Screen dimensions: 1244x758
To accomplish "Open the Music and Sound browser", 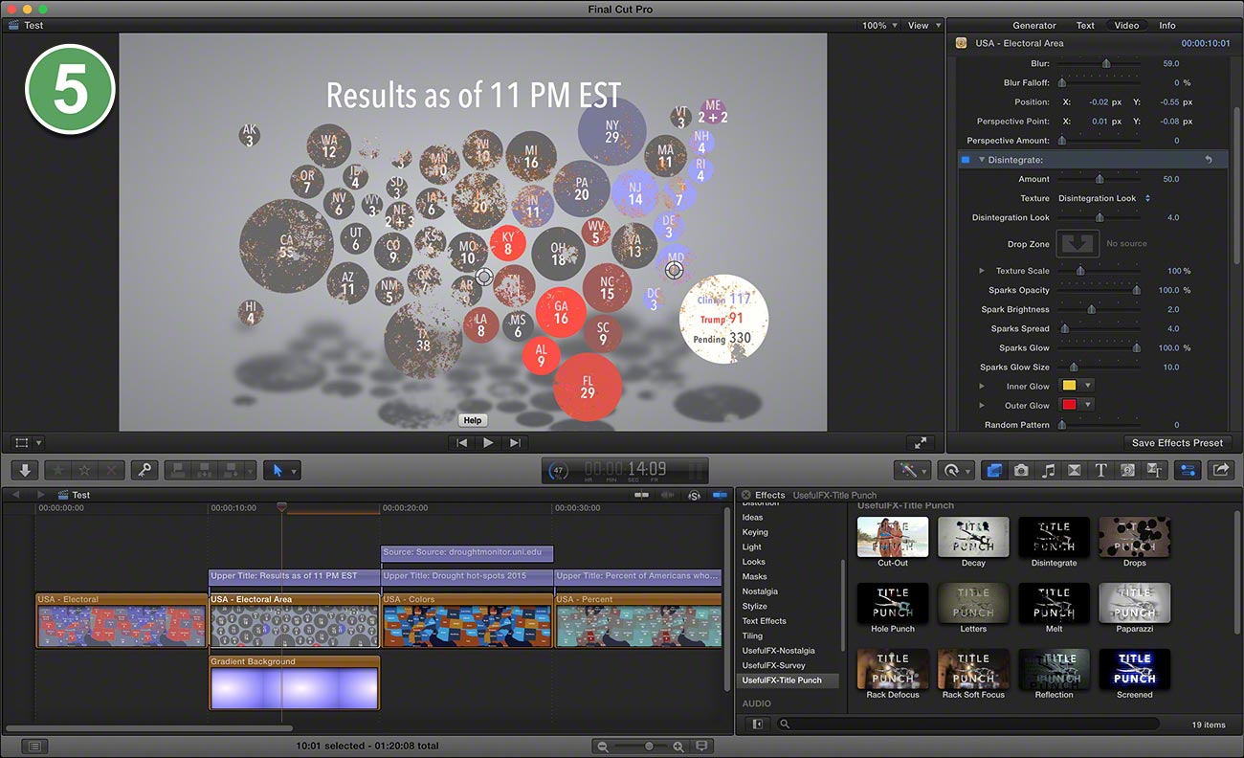I will click(x=1048, y=470).
